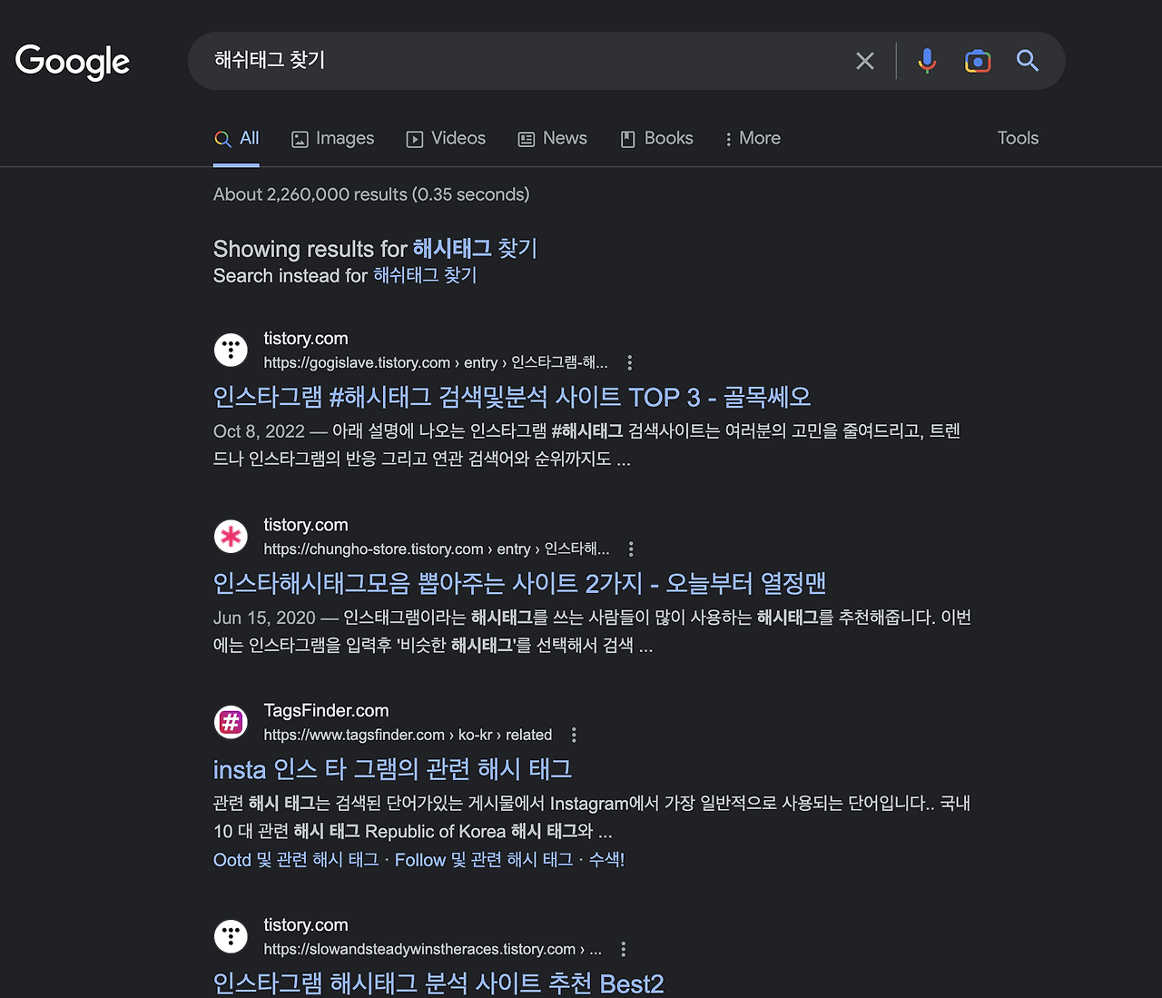The width and height of the screenshot is (1162, 998).
Task: Open the three-dot menu beside the TagsFinder result
Action: pos(573,734)
